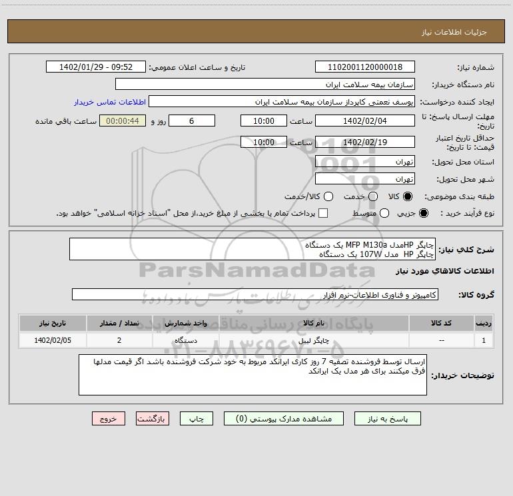Click the کد کالا column header
This screenshot has width=513, height=496.
pyautogui.click(x=441, y=323)
